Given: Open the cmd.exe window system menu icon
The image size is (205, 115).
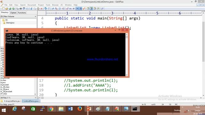Looking at the screenshot, I should [7, 31].
